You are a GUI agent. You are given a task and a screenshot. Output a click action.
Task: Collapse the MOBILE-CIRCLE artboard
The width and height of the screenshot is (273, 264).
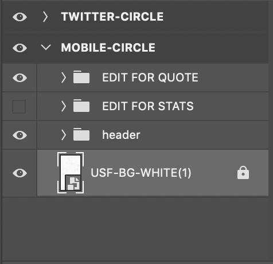pos(46,47)
